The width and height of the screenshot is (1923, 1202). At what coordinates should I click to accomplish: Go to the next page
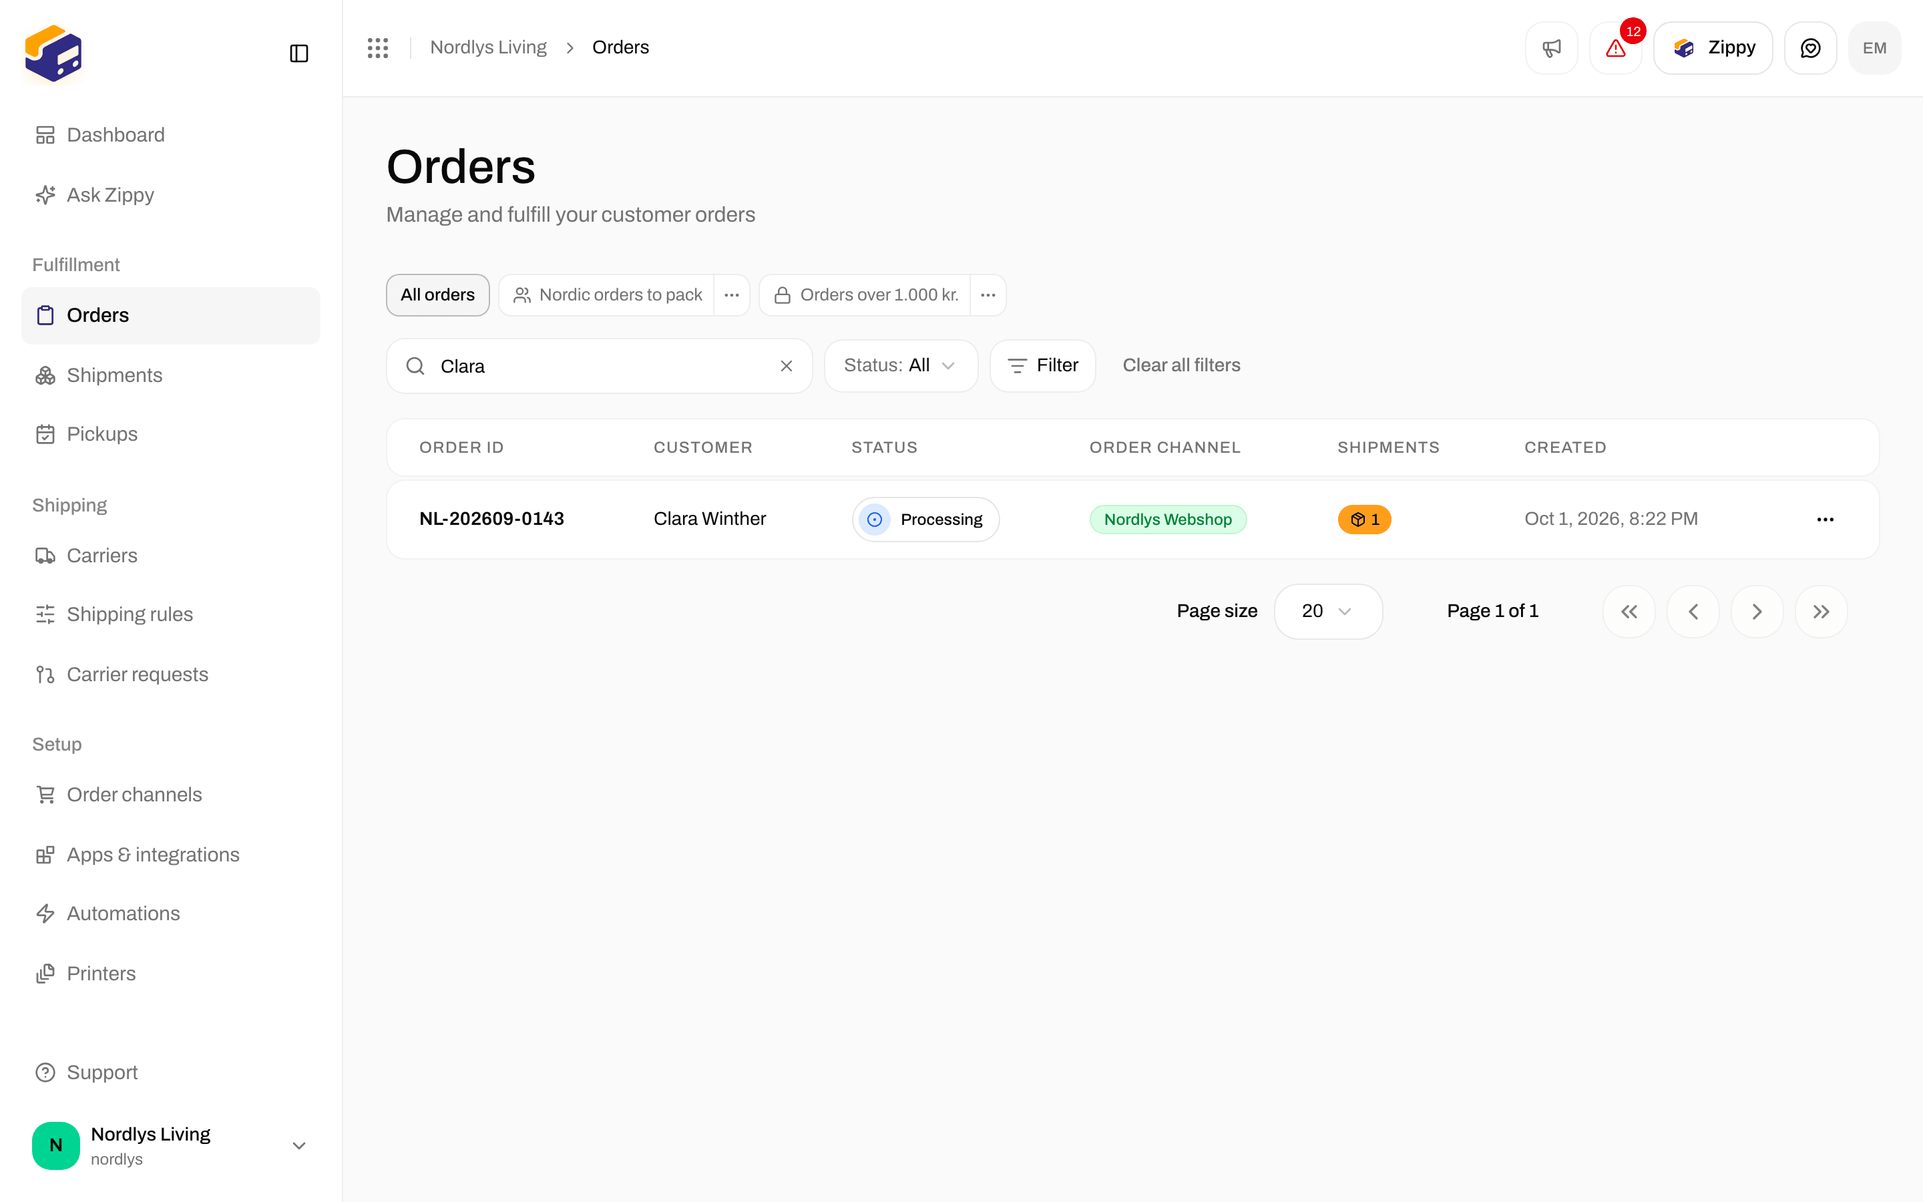(1757, 611)
